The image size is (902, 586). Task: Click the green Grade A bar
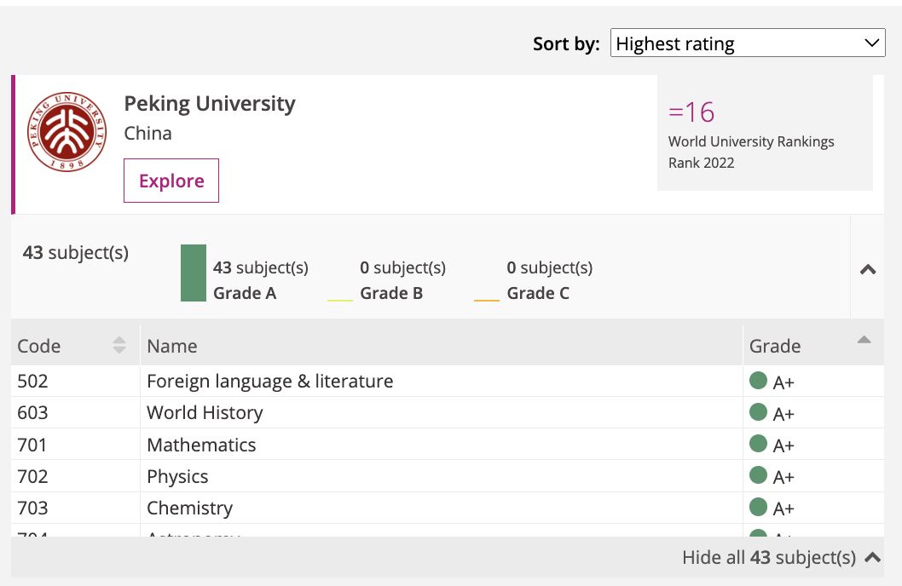[x=194, y=273]
